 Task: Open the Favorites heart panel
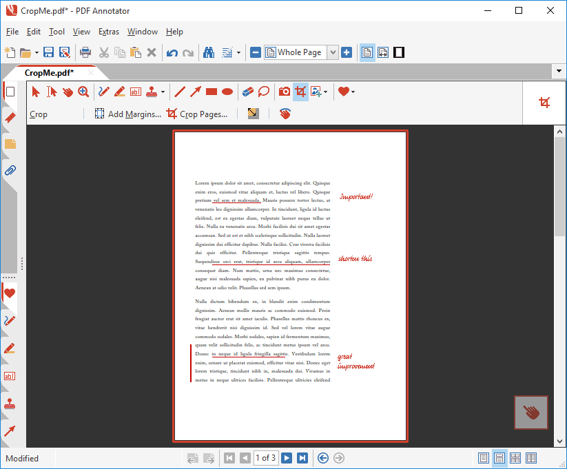point(9,293)
